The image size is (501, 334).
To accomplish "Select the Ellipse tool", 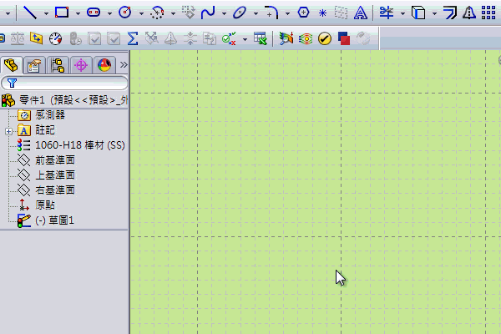I will [x=240, y=13].
